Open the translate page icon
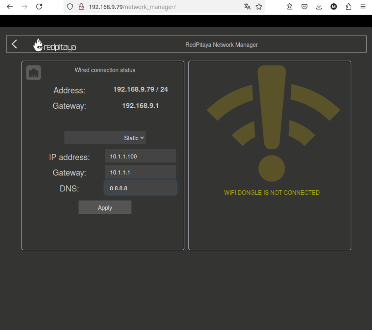 pyautogui.click(x=247, y=7)
